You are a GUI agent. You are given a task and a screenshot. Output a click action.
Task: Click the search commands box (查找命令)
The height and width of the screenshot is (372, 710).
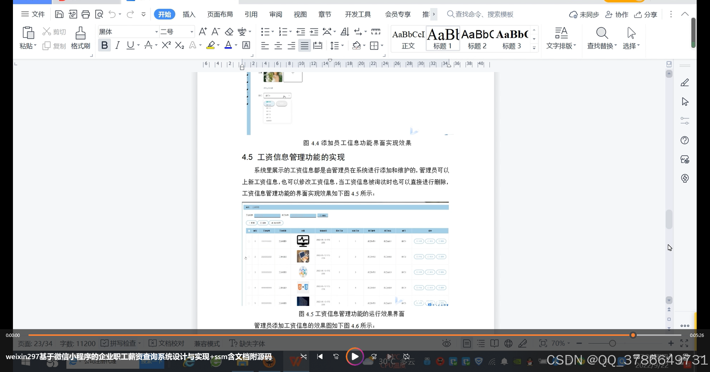480,14
